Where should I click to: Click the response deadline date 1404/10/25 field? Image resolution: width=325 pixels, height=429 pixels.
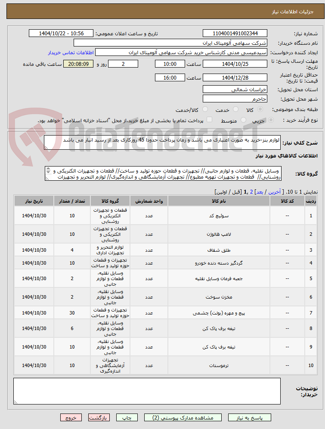[x=235, y=64]
